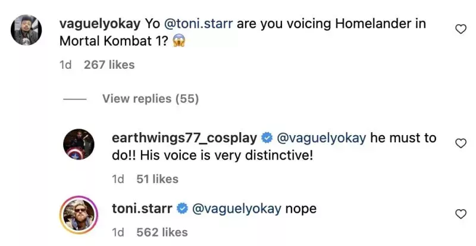The height and width of the screenshot is (246, 476).
Task: Like the vaguelyokay comment with heart icon
Action: 460,29
